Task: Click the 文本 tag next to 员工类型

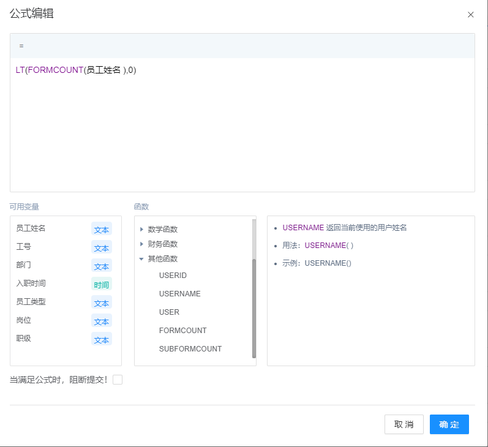Action: tap(102, 302)
